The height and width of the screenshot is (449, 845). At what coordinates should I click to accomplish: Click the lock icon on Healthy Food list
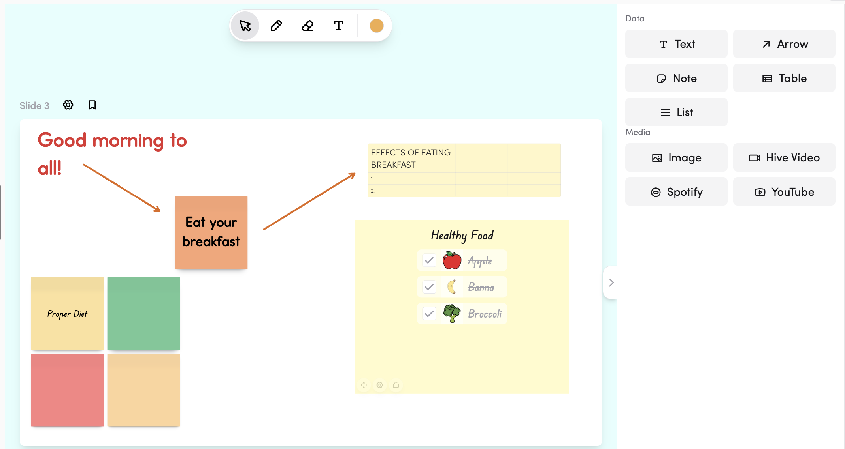(396, 385)
